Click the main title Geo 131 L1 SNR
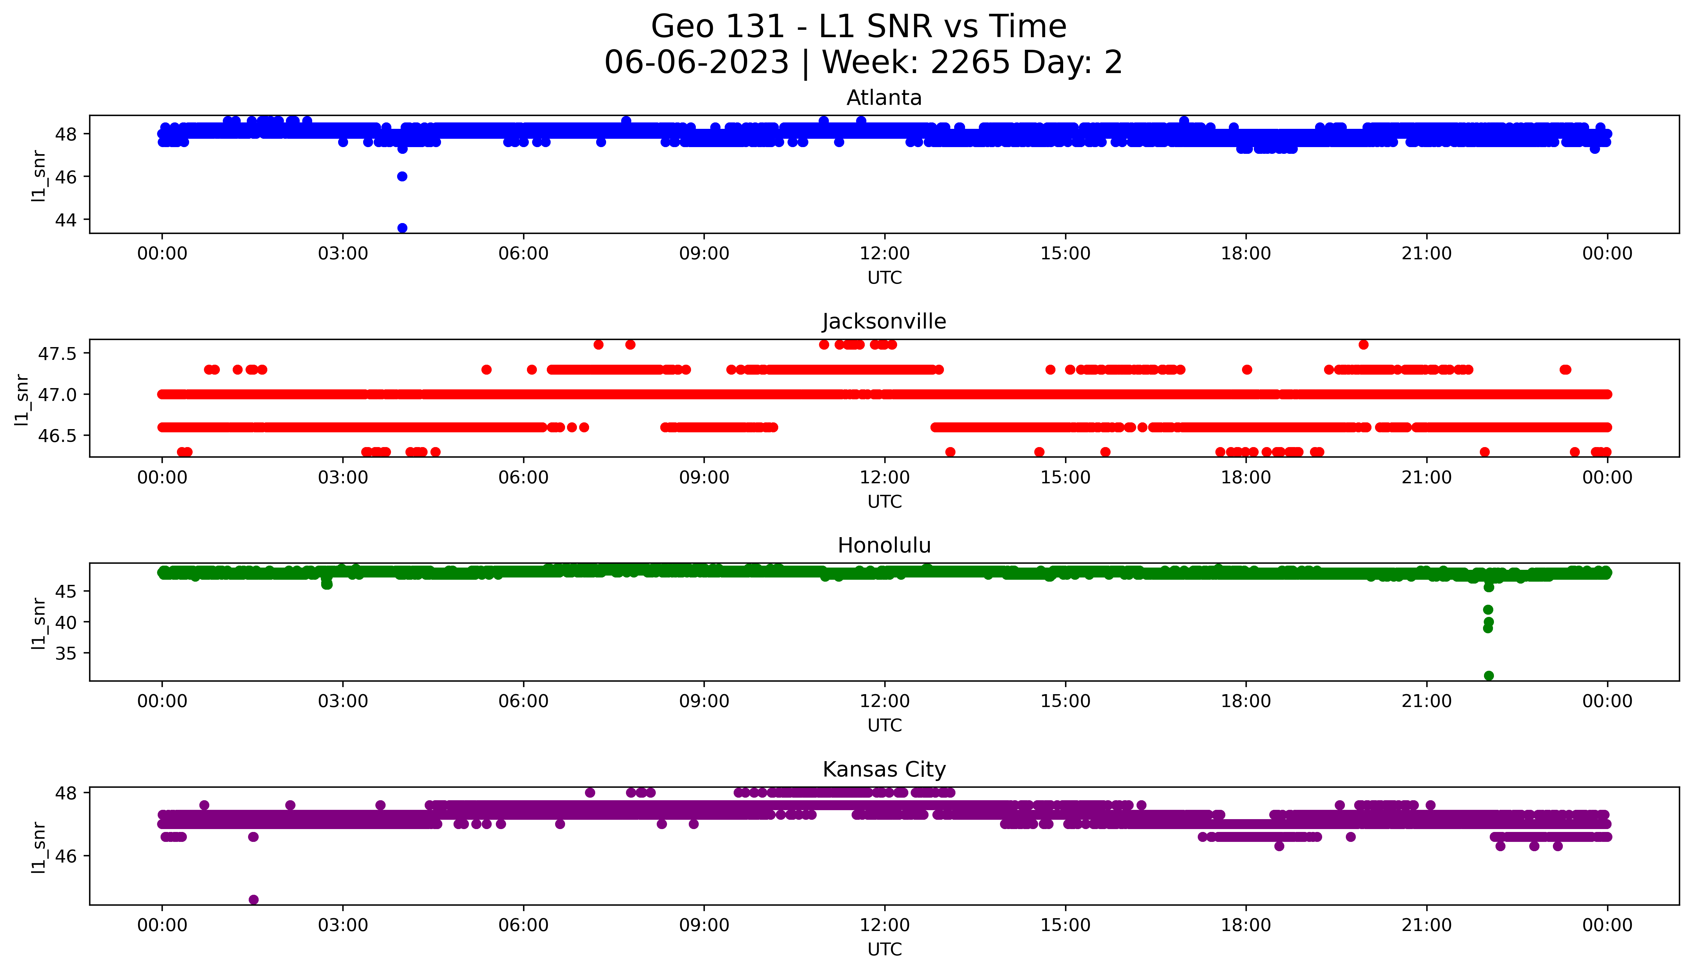 click(x=858, y=27)
